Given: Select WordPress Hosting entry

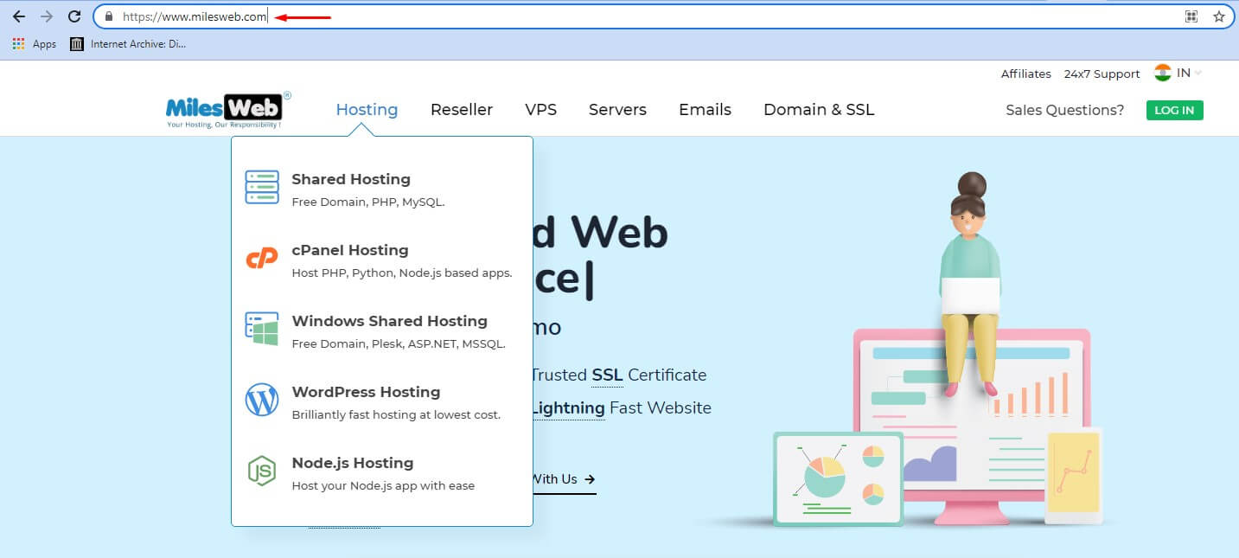Looking at the screenshot, I should [x=366, y=392].
